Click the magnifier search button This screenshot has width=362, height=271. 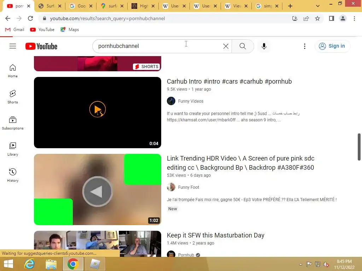pyautogui.click(x=243, y=46)
